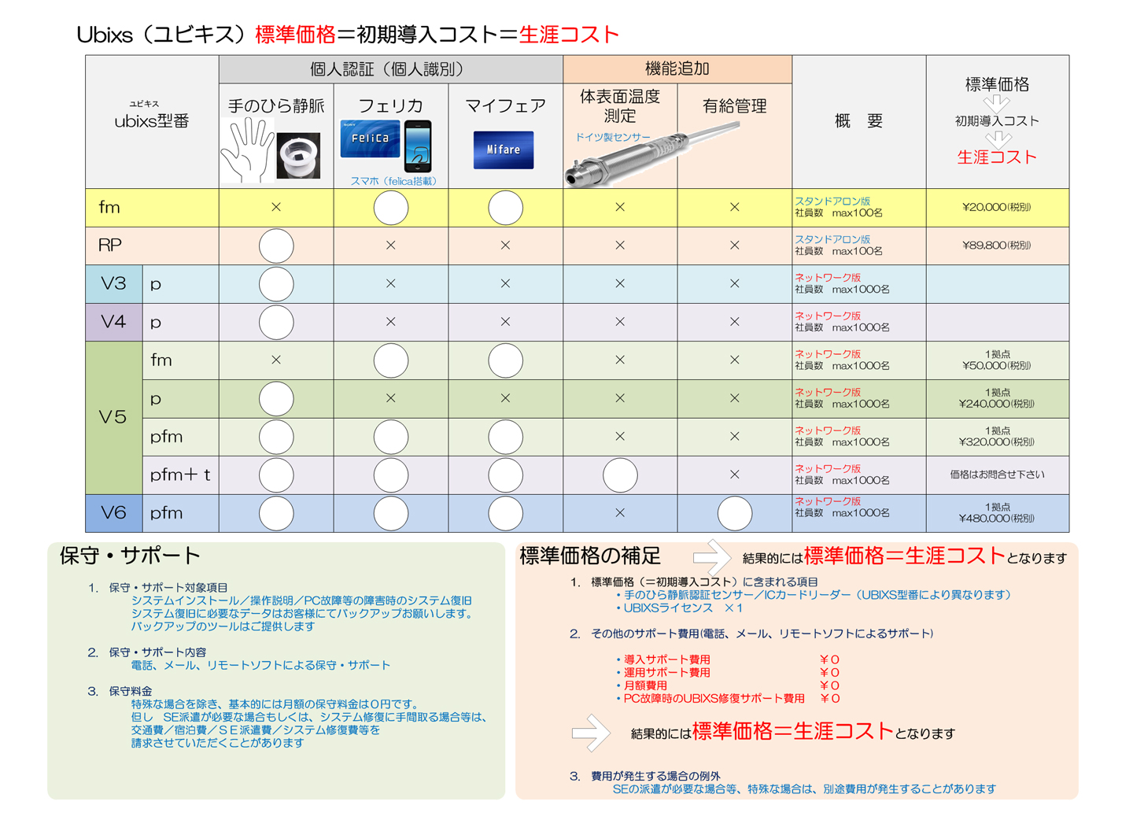Click the blue FeliCa card image
1133x820 pixels.
point(370,139)
